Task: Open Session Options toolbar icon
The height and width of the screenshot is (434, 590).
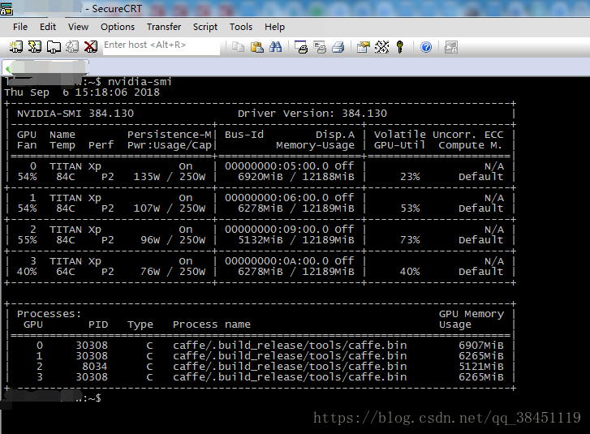Action: pos(363,47)
